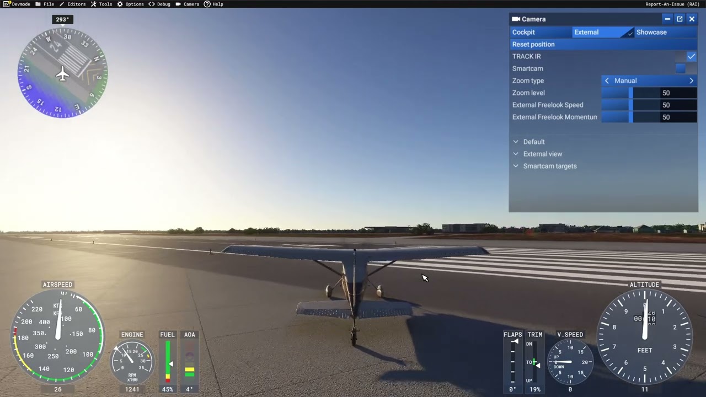Click the 19% trim readout

coord(535,389)
